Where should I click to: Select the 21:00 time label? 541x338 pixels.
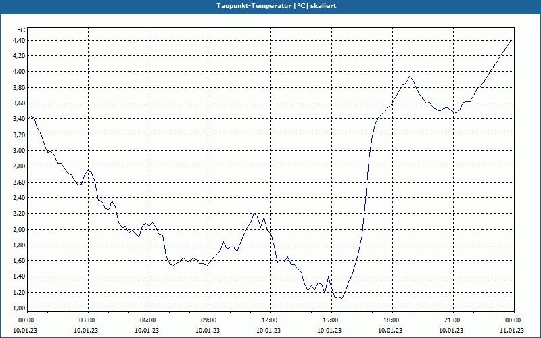(453, 320)
